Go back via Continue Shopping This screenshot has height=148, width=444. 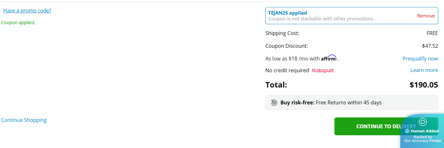(24, 120)
